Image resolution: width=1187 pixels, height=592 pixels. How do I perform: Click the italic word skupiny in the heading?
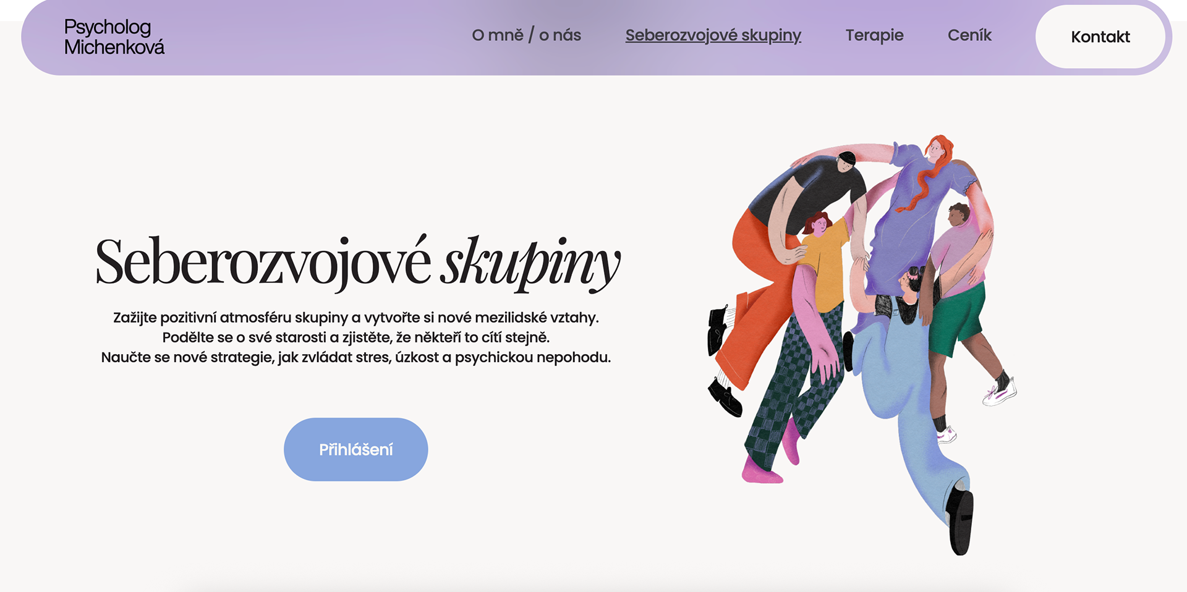tap(530, 263)
